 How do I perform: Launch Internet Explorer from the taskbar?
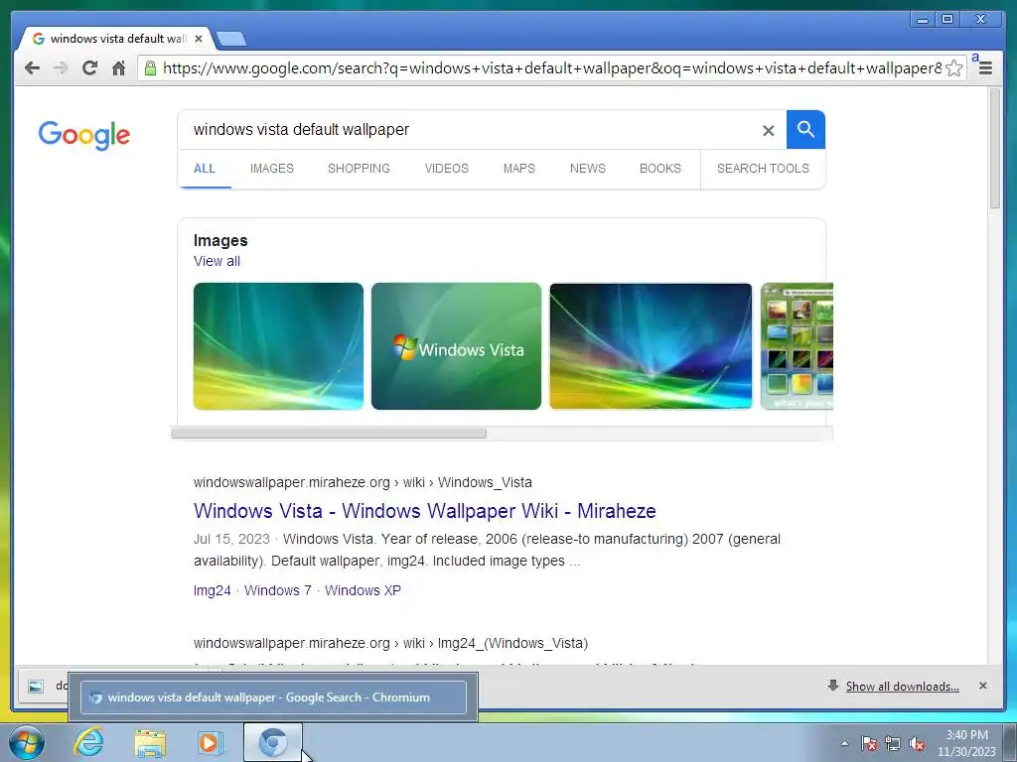tap(88, 742)
